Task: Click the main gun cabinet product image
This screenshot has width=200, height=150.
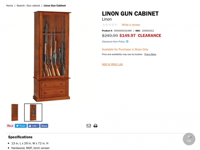Action: [52, 56]
